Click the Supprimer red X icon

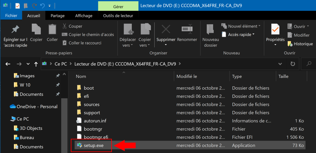pos(166,30)
